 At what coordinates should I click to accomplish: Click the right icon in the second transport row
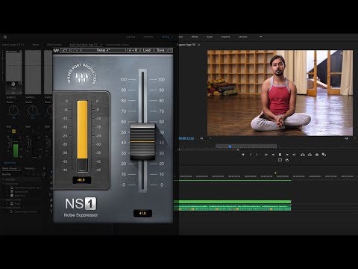287,160
